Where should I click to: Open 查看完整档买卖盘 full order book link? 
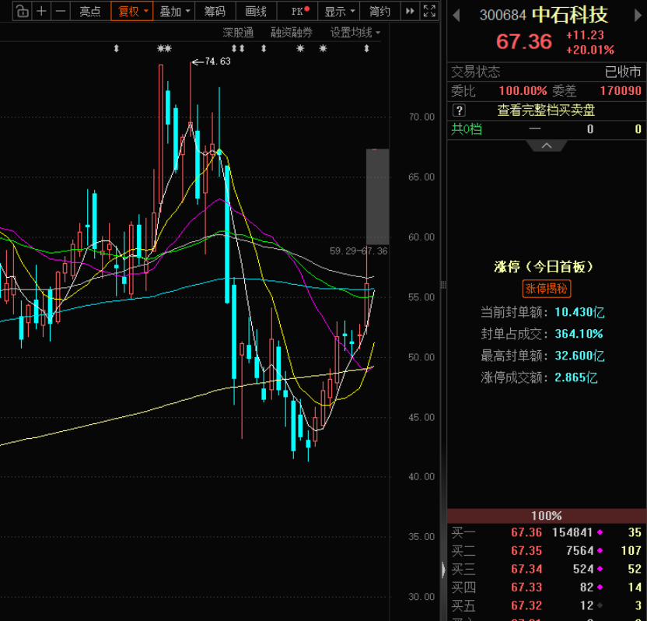pos(546,111)
